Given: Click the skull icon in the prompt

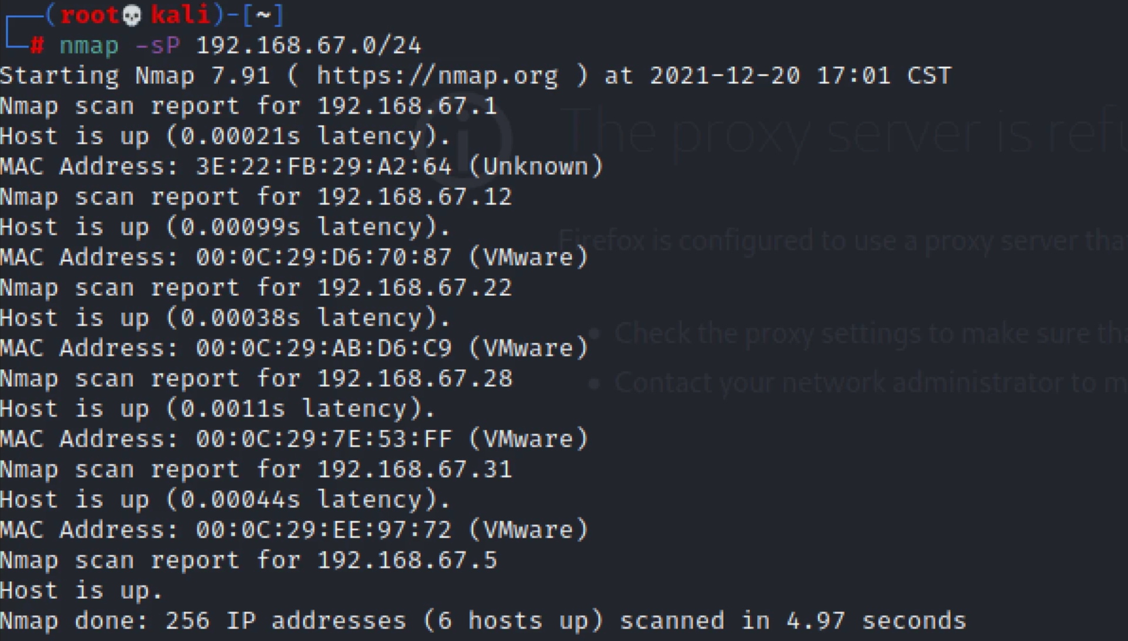Looking at the screenshot, I should coord(132,15).
